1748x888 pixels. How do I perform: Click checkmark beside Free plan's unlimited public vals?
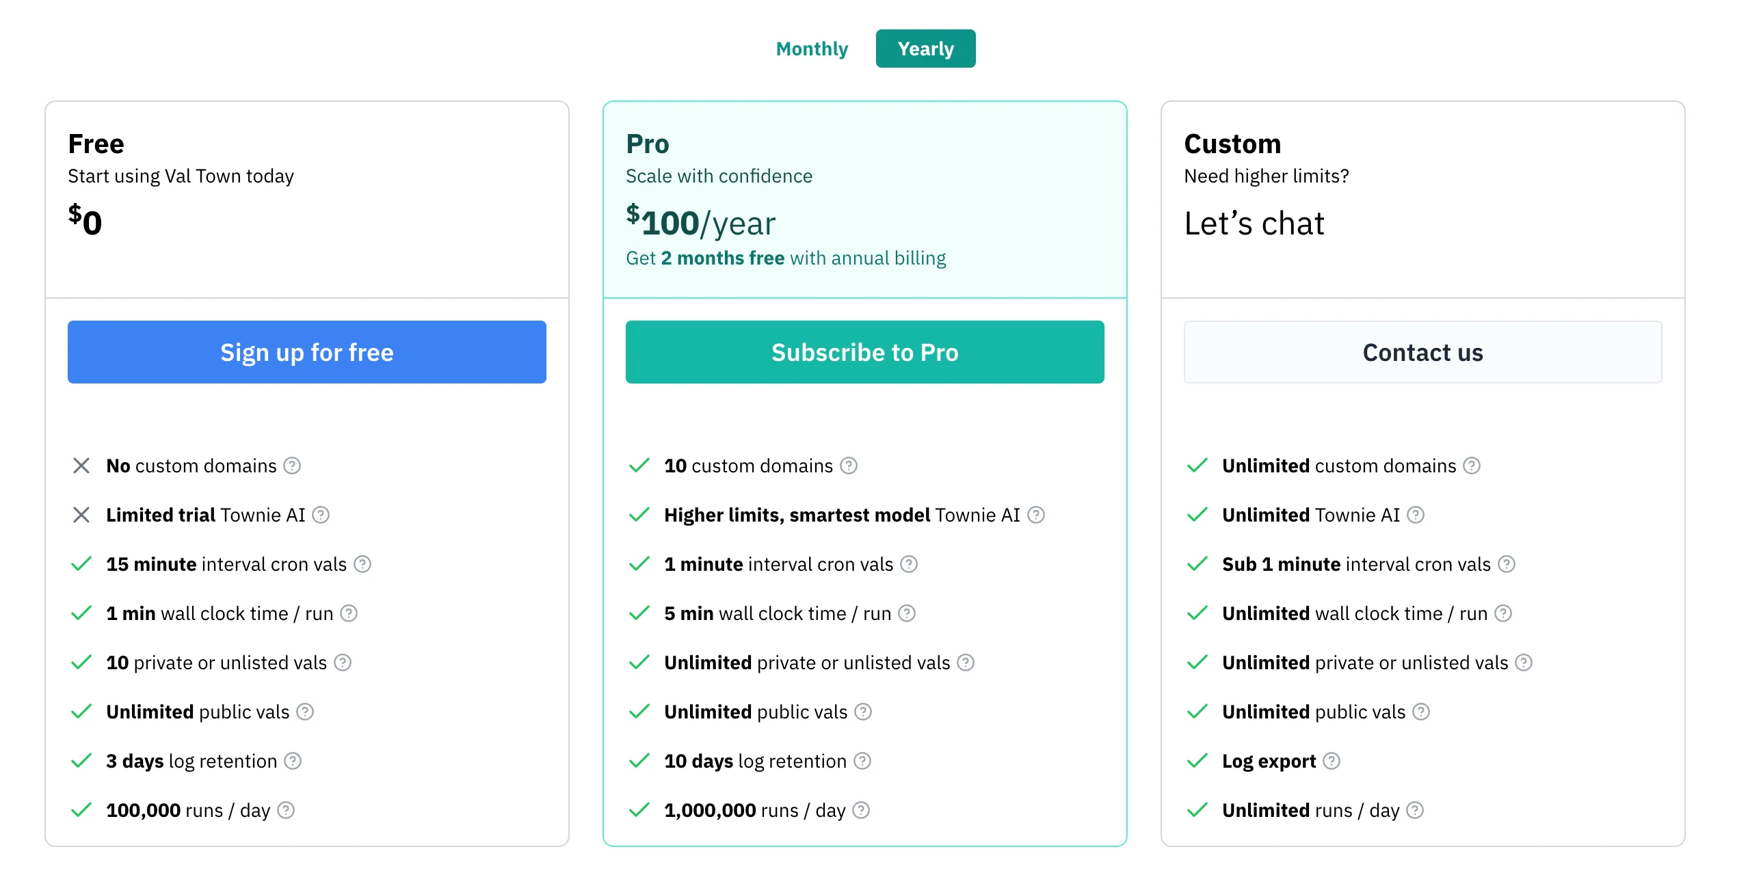click(81, 712)
